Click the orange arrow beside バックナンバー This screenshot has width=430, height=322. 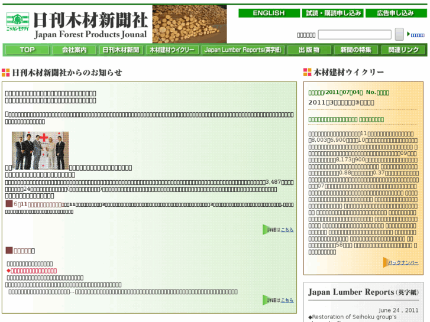386,262
